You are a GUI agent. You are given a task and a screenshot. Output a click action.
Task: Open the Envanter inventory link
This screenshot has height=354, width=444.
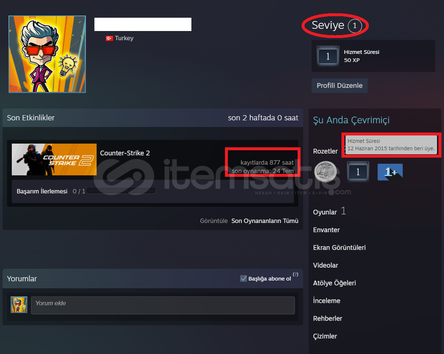[326, 230]
